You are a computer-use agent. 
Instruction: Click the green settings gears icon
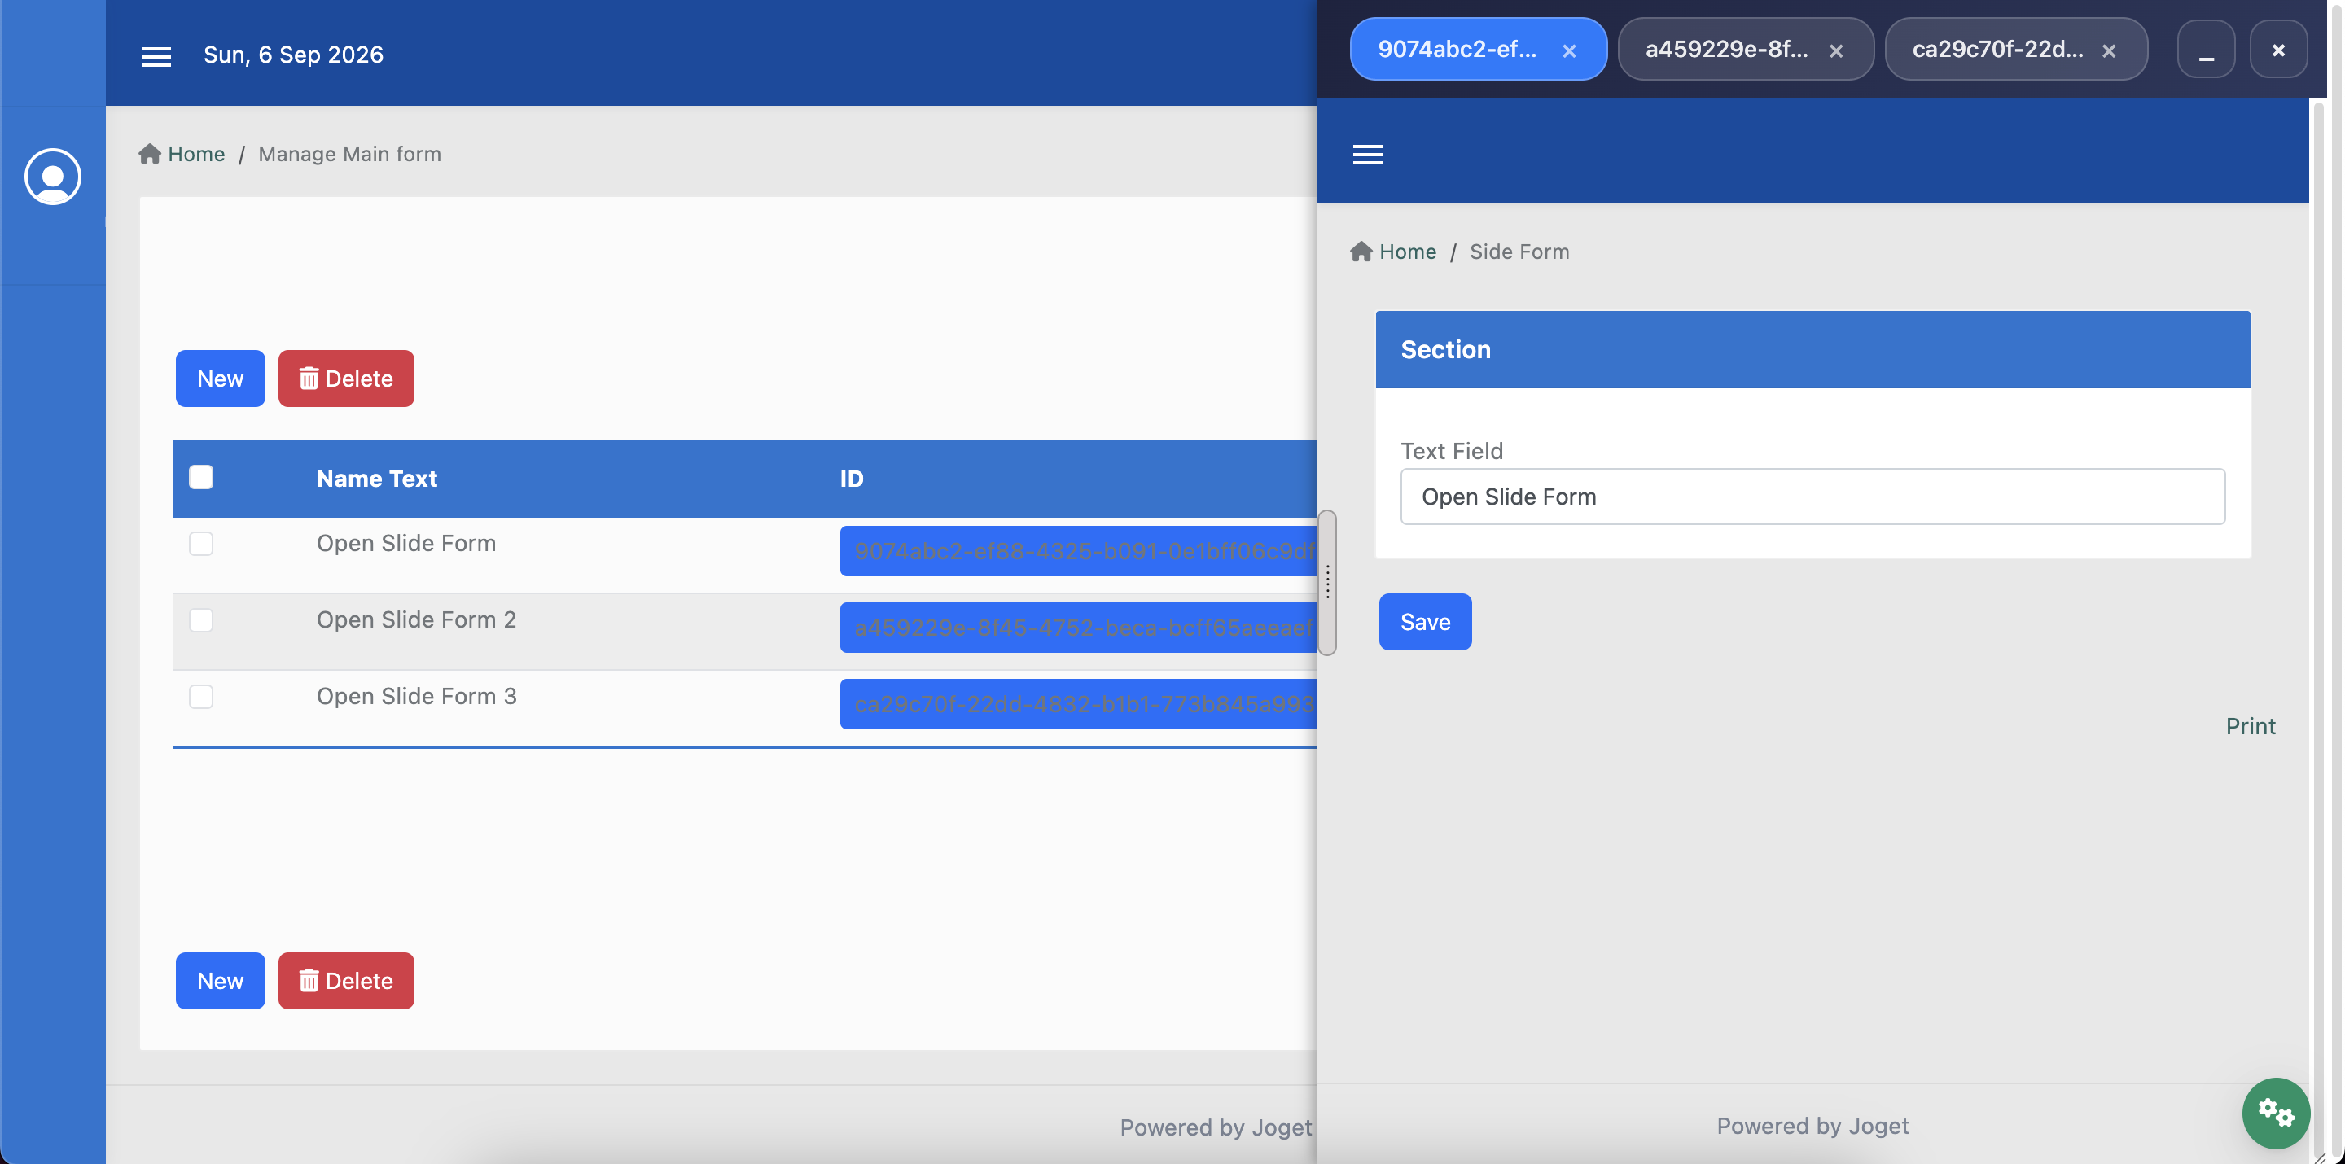click(2275, 1112)
